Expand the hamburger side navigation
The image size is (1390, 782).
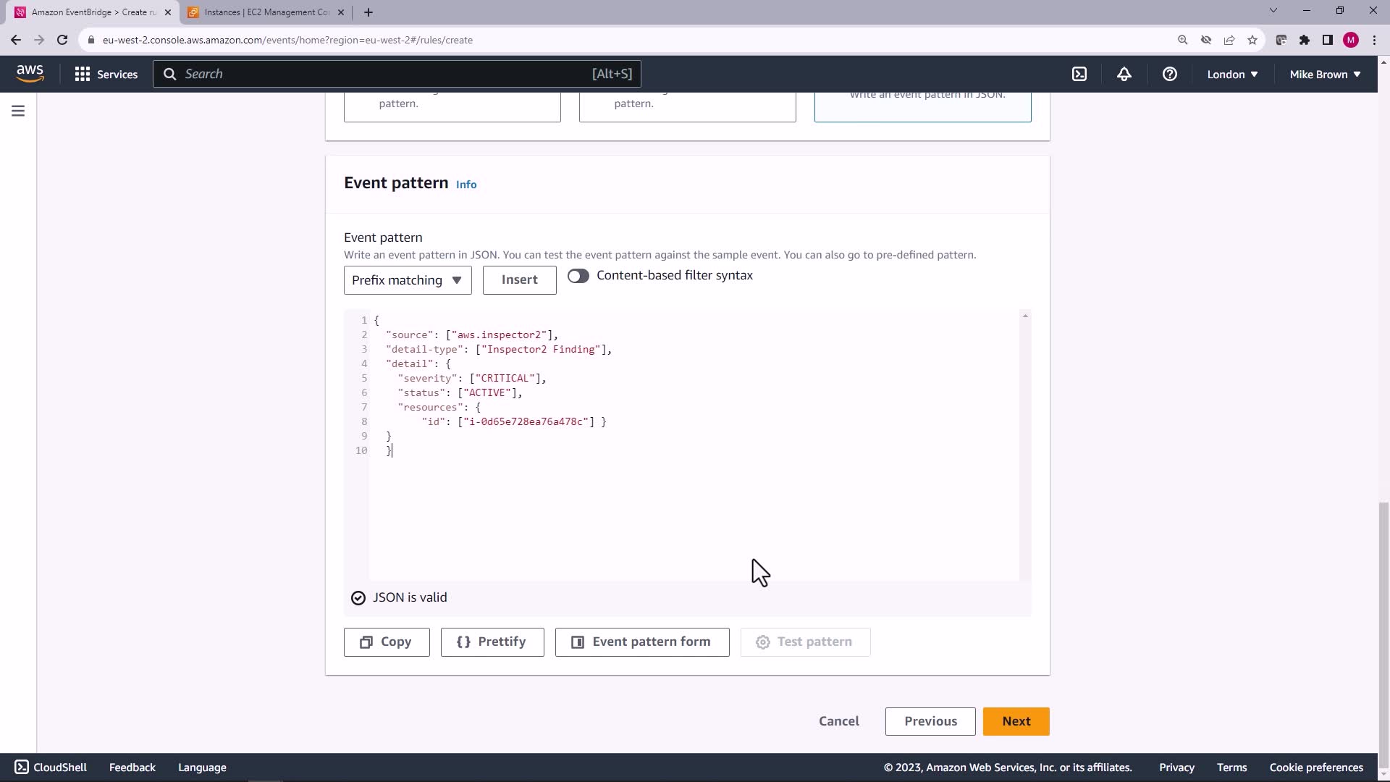(x=18, y=111)
